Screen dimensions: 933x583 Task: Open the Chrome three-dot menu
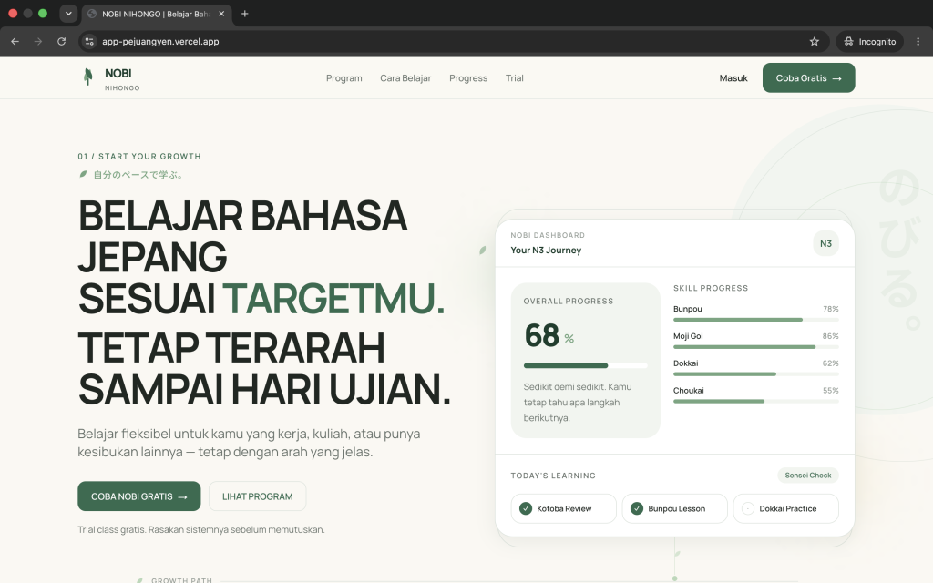point(918,42)
